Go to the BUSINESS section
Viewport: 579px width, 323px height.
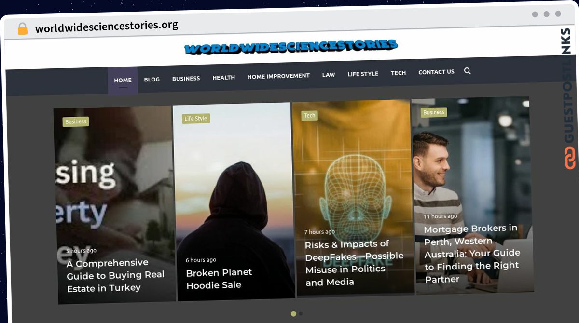(186, 78)
